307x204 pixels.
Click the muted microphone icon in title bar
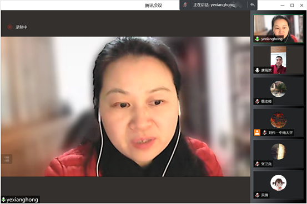point(185,5)
